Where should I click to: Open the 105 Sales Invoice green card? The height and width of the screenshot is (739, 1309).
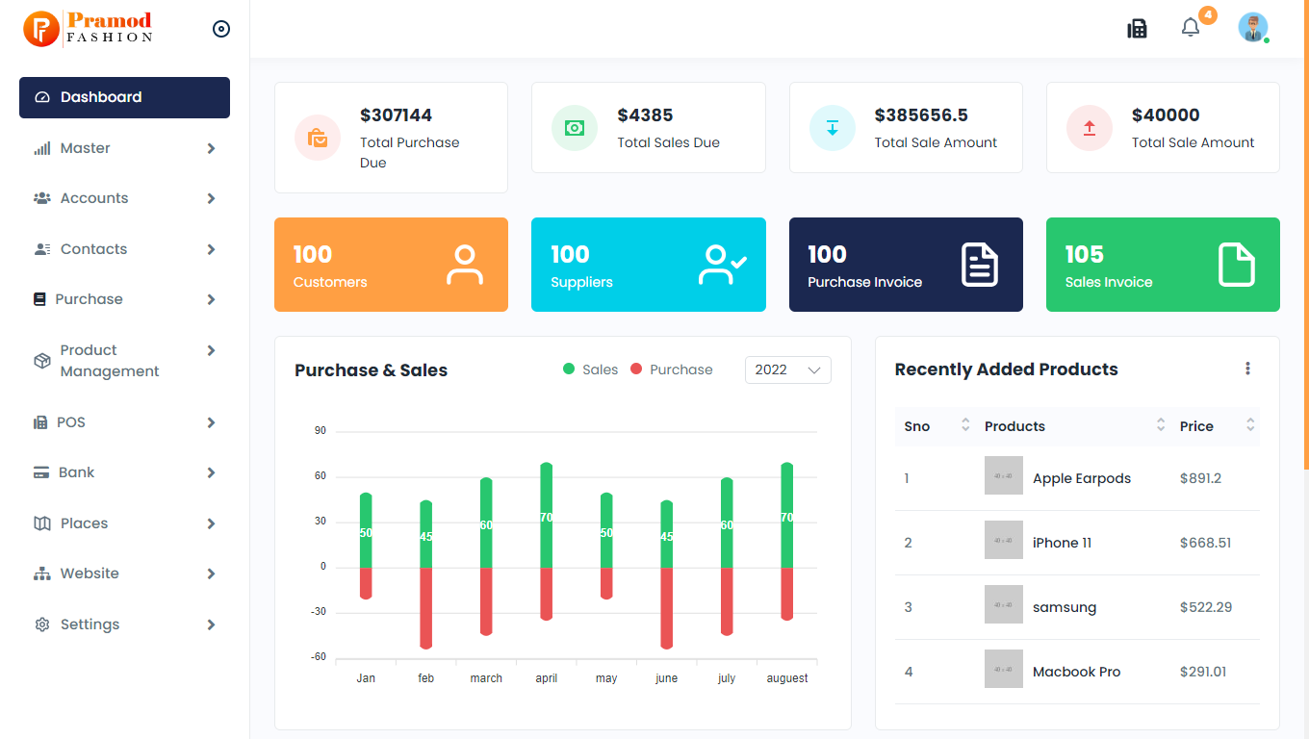(x=1163, y=265)
